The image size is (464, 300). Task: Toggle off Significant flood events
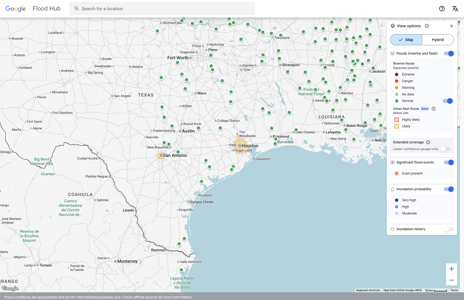tap(449, 162)
